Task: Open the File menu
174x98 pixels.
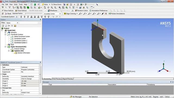Action: tap(3, 4)
